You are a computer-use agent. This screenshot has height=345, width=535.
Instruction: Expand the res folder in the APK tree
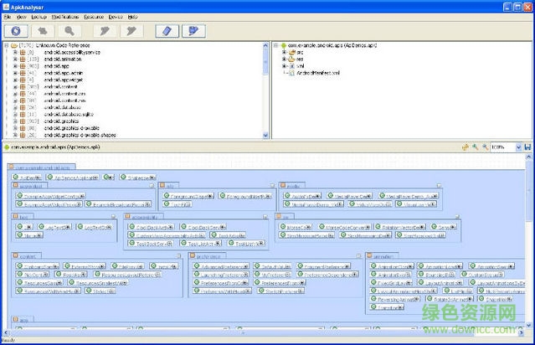click(x=285, y=59)
